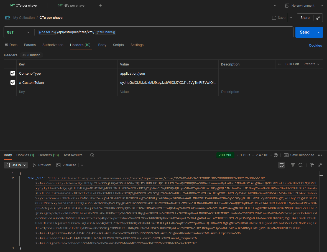The image size is (327, 252).
Task: Open the request Body tab
Action: click(x=102, y=45)
